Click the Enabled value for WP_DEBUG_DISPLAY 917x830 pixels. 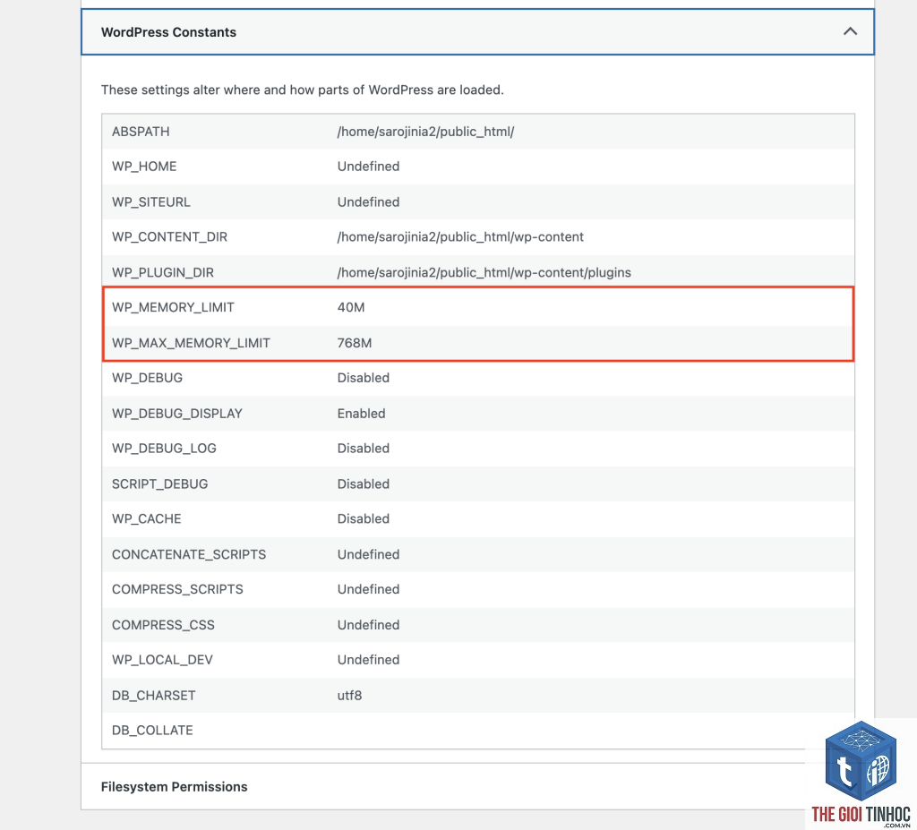(x=362, y=414)
